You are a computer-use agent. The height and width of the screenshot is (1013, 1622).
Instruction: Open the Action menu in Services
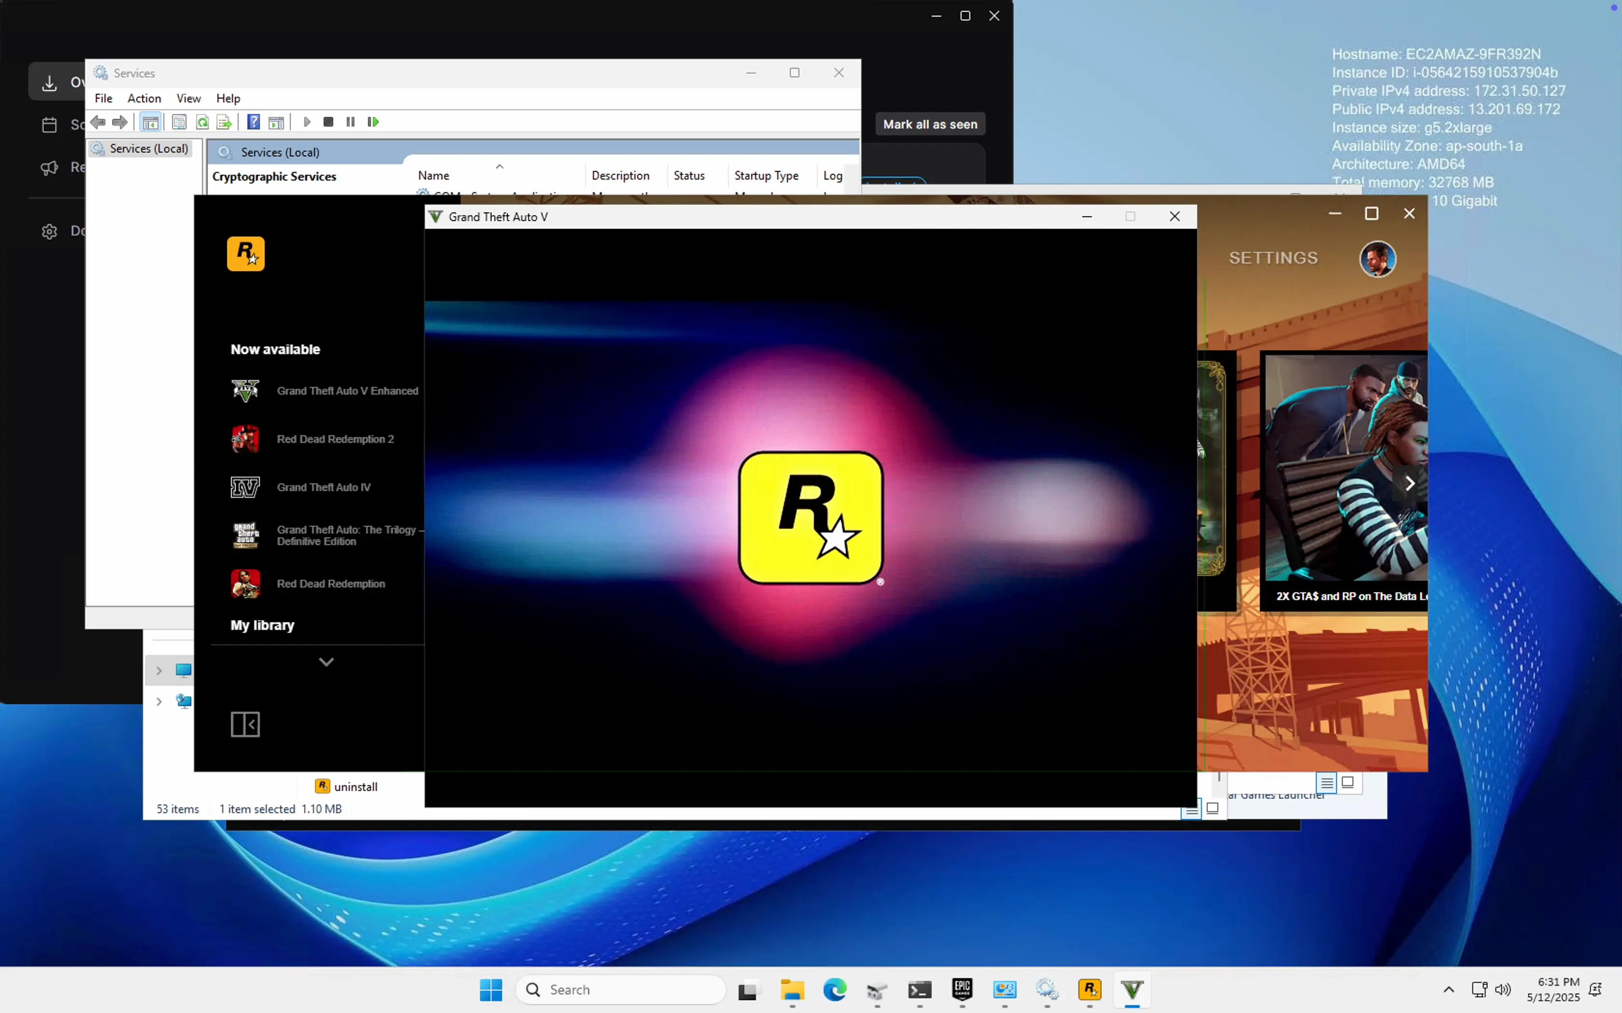tap(144, 98)
